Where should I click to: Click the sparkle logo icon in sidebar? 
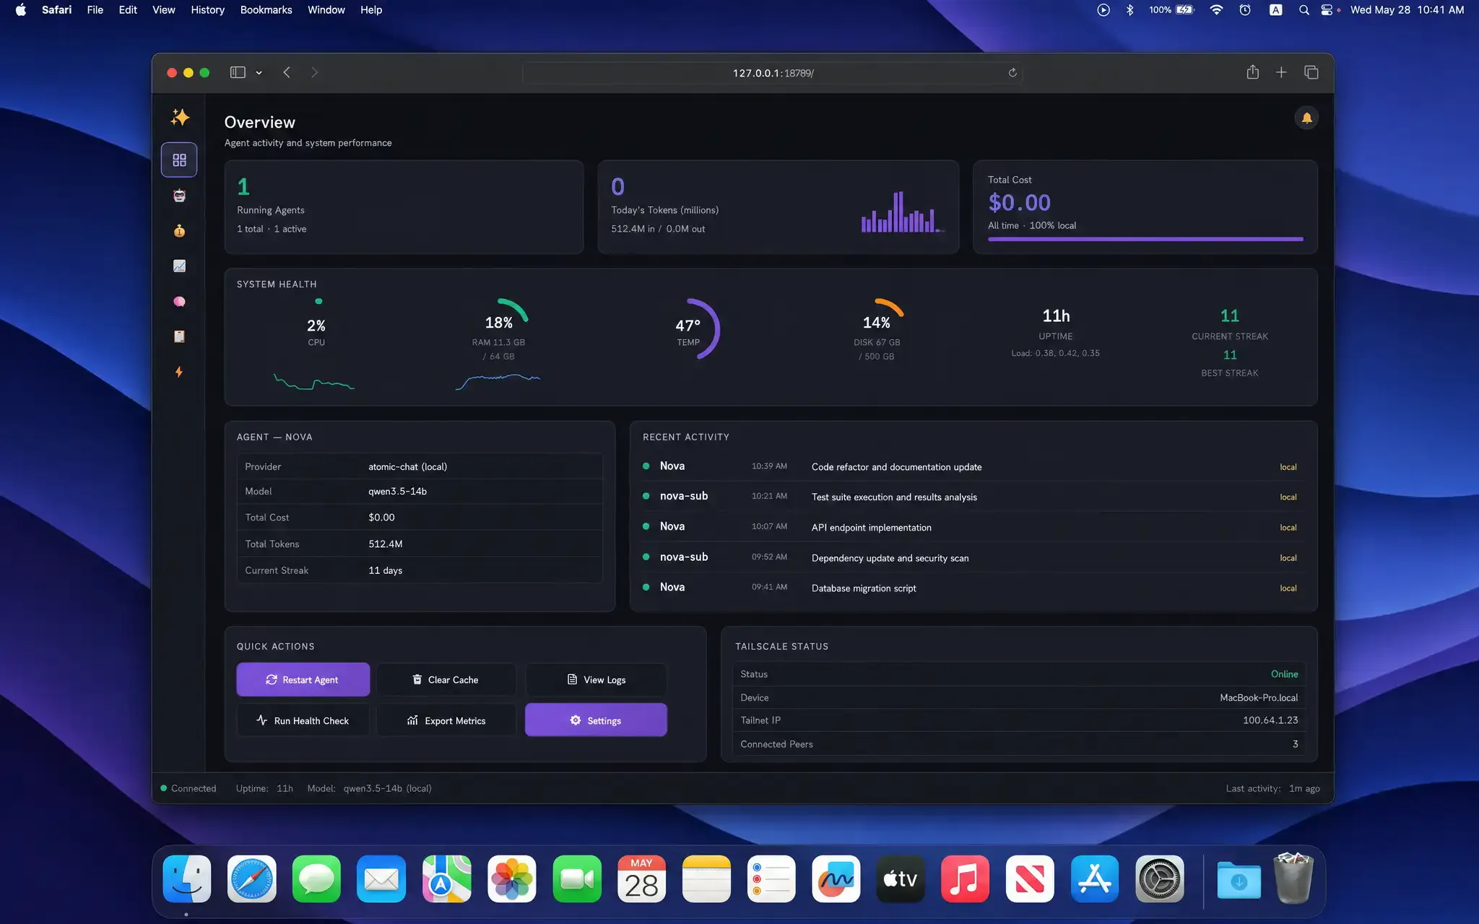point(180,117)
